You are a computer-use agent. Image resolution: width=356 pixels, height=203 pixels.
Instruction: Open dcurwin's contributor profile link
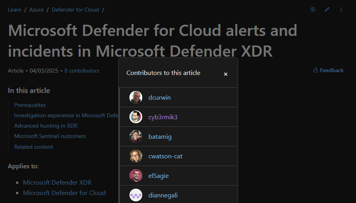pyautogui.click(x=159, y=97)
